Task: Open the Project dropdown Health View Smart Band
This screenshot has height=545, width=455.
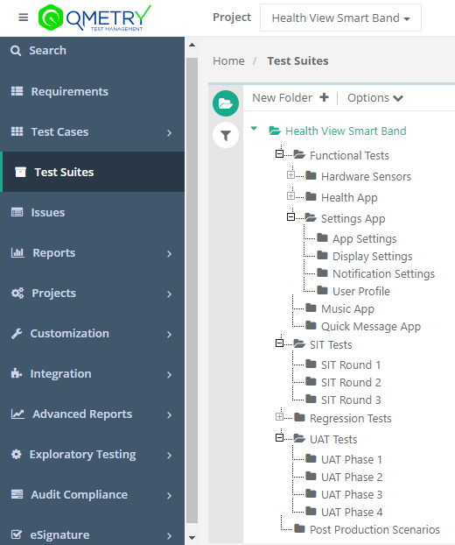Action: 341,18
